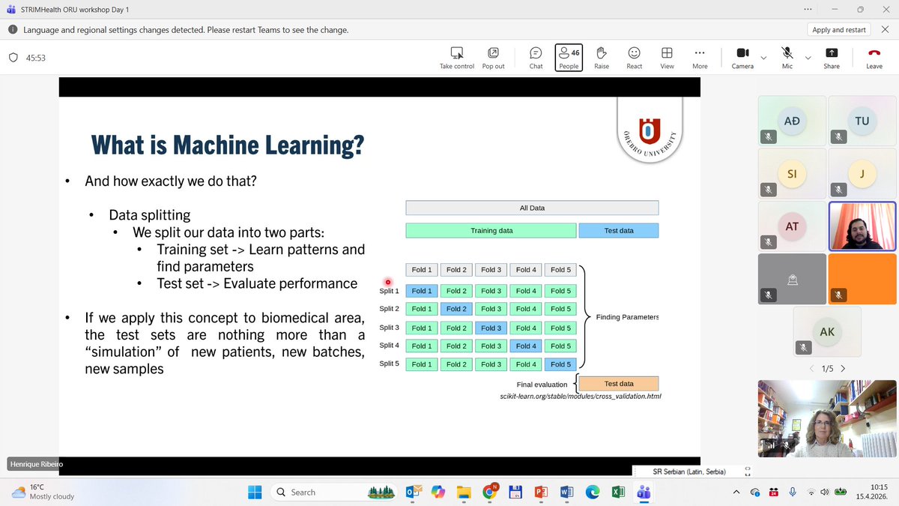Viewport: 899px width, 506px height.
Task: Go to previous participants page
Action: [811, 369]
